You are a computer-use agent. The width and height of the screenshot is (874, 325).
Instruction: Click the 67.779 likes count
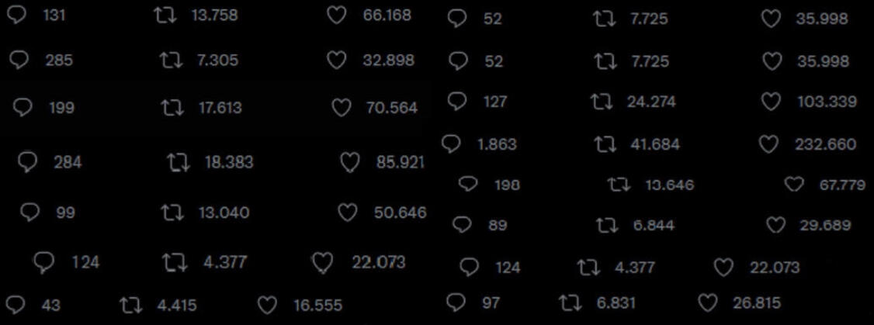(x=842, y=185)
